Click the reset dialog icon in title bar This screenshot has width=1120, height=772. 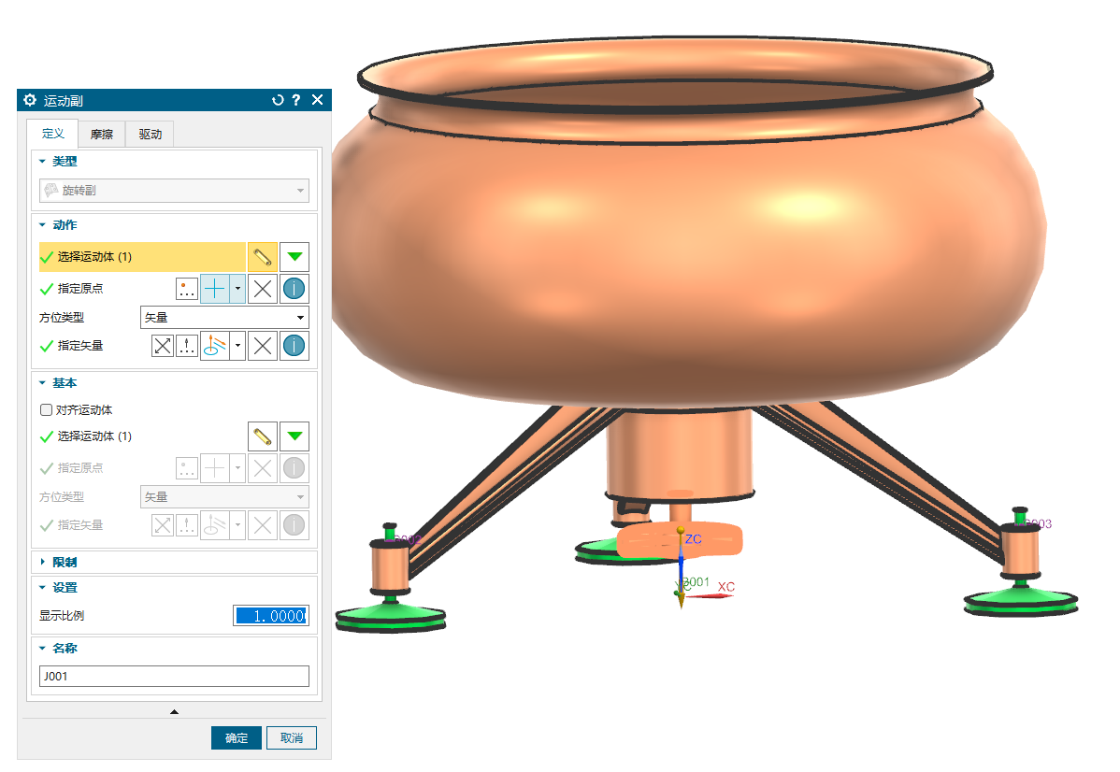click(277, 100)
